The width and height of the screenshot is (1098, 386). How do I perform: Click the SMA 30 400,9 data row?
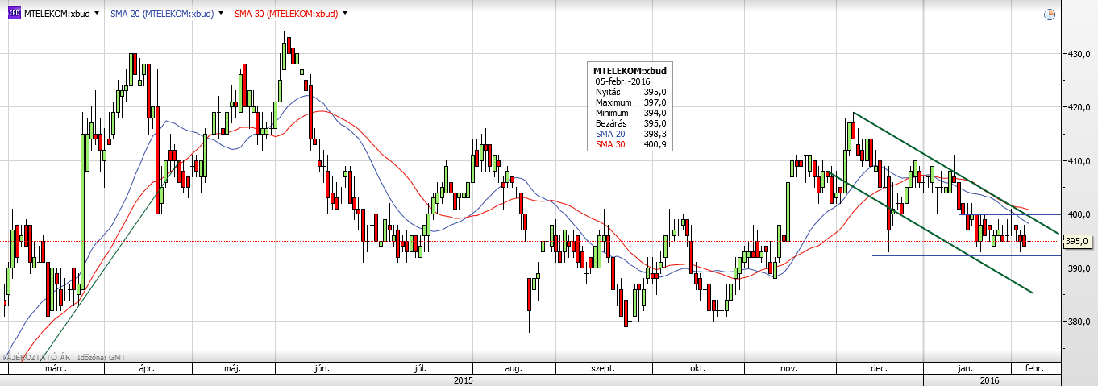click(x=630, y=144)
